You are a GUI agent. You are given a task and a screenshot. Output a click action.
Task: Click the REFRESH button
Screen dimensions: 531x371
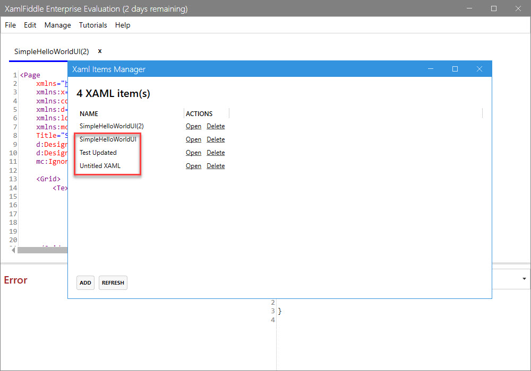pyautogui.click(x=113, y=283)
